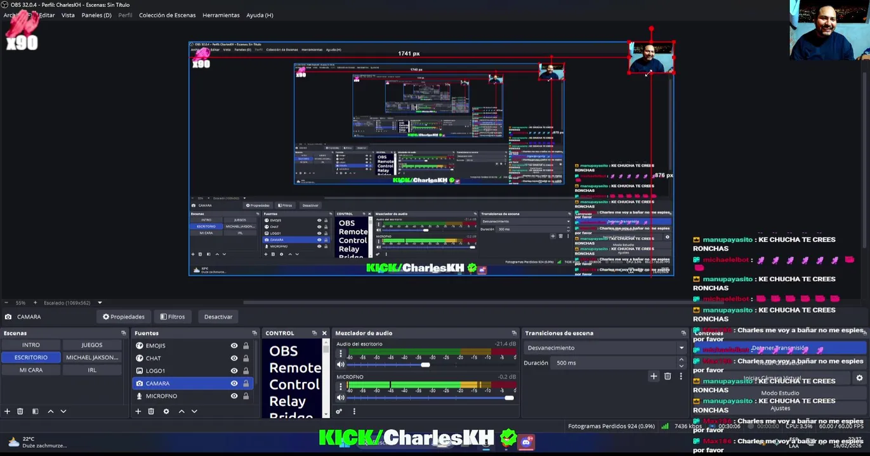Open the Colección de Escenas menu
The height and width of the screenshot is (456, 870).
[x=168, y=15]
